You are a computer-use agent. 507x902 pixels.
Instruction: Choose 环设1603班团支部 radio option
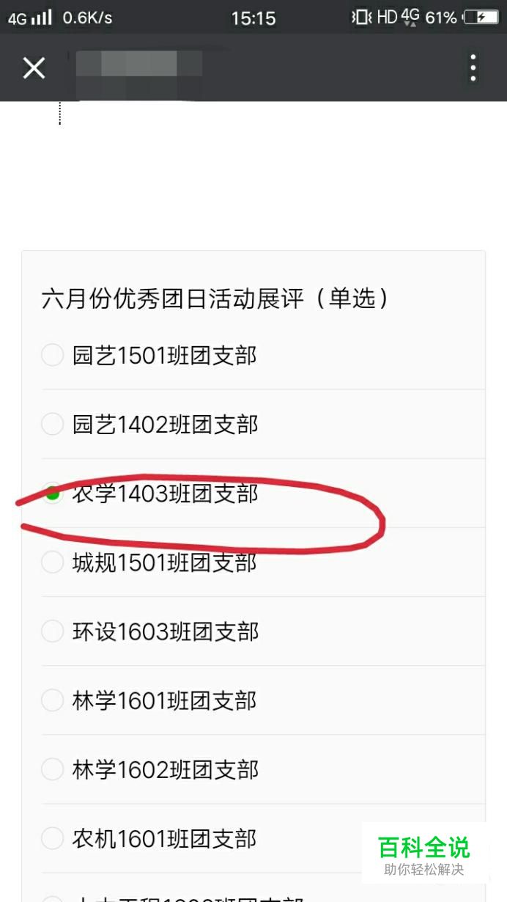pos(52,631)
